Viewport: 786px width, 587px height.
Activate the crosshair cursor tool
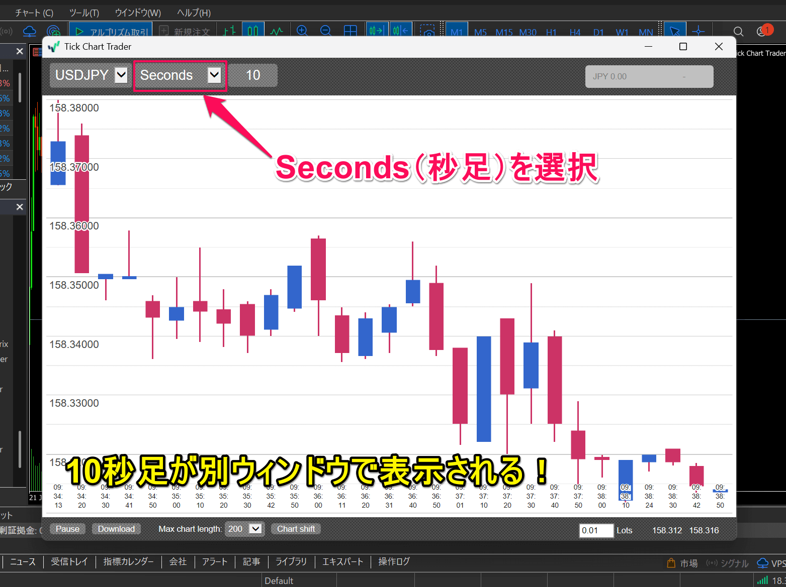698,31
